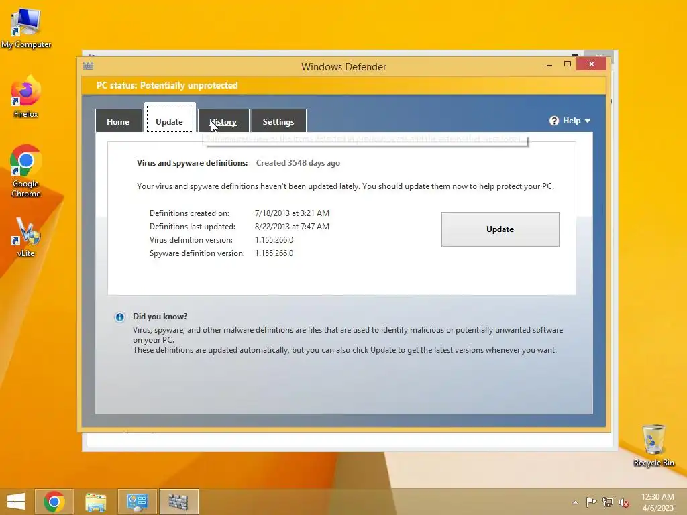Image resolution: width=687 pixels, height=515 pixels.
Task: Click the spyware definition version value
Action: [274, 253]
